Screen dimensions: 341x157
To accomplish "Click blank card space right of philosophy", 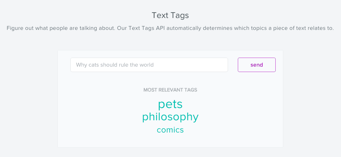I will pos(238,117).
